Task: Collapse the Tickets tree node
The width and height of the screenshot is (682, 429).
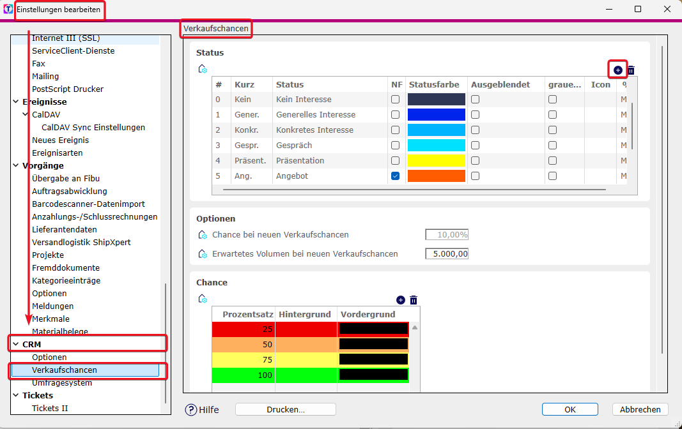Action: point(15,395)
